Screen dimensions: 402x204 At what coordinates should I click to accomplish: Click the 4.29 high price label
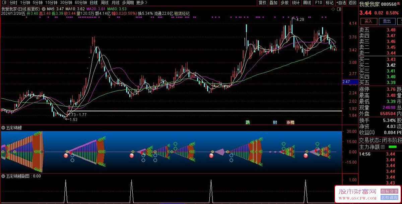click(x=300, y=19)
